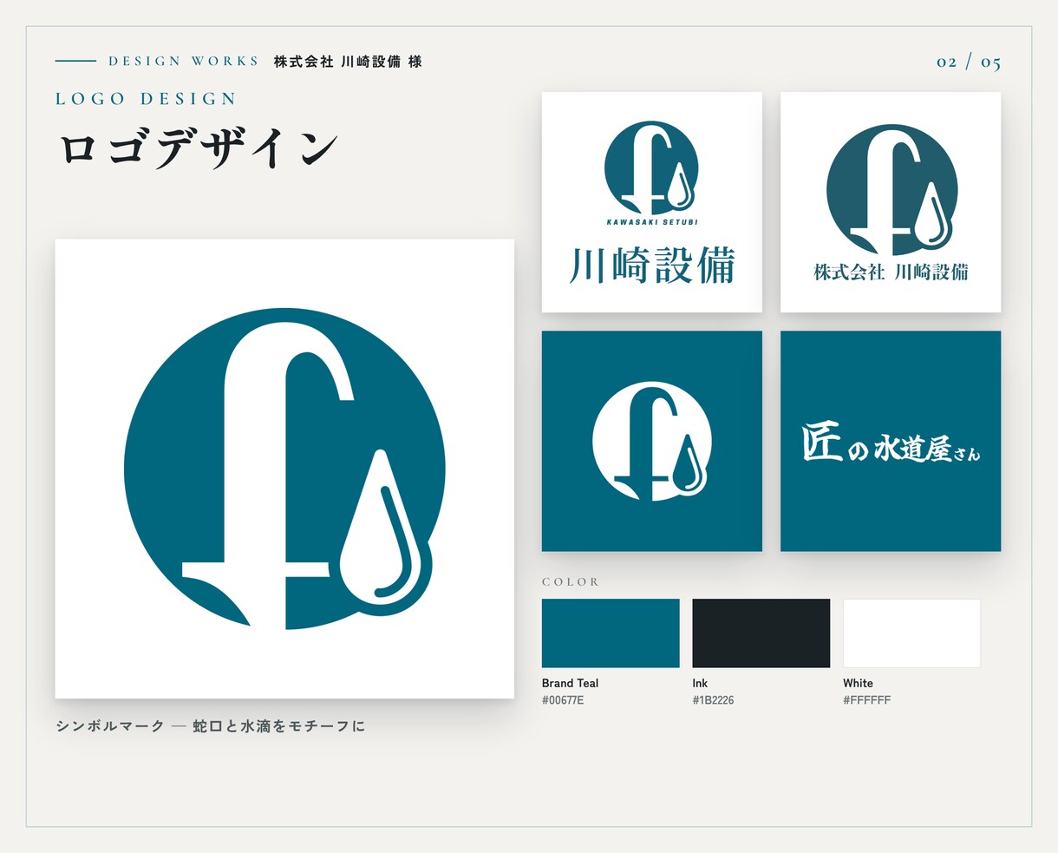Viewport: 1058px width, 853px height.
Task: Click the 川崎設備 wordmark in first thumbnail
Action: (x=652, y=266)
